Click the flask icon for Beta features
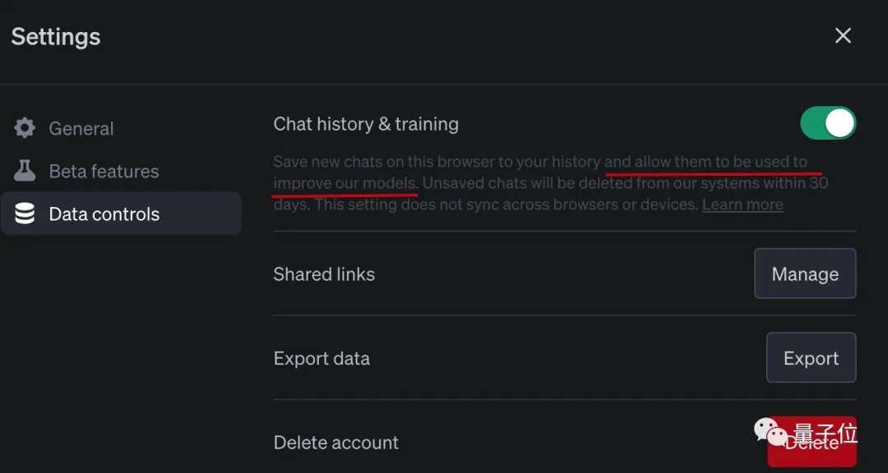888x473 pixels. click(25, 171)
